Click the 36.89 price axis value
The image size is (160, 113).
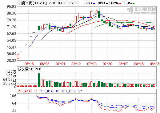tap(11, 54)
